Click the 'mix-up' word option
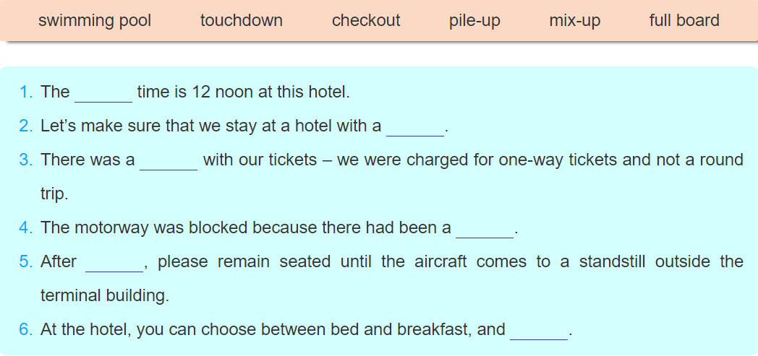The width and height of the screenshot is (758, 356). tap(575, 21)
